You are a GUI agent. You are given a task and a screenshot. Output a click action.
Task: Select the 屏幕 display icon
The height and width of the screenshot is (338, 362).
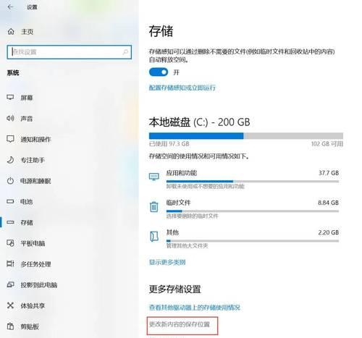[x=10, y=98]
